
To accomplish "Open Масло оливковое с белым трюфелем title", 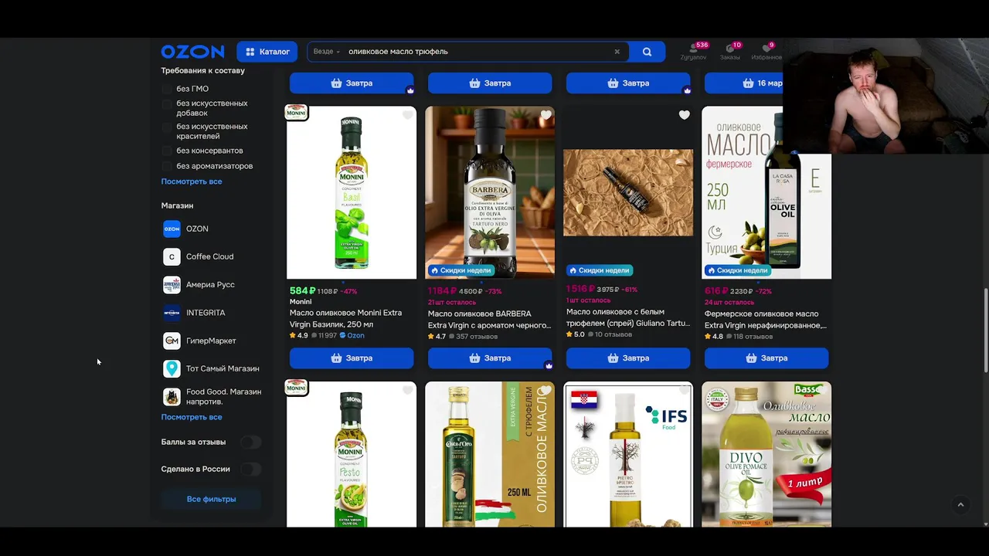I will point(628,317).
